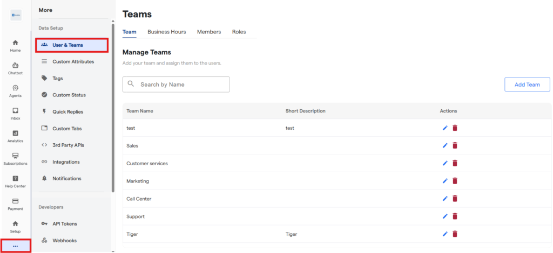553x253 pixels.
Task: Click the Add Team button
Action: (527, 85)
